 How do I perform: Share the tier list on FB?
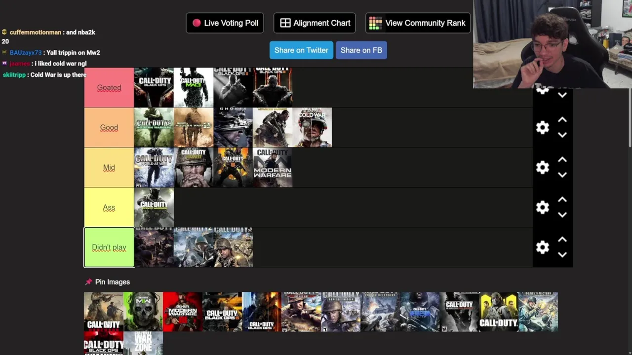point(361,50)
